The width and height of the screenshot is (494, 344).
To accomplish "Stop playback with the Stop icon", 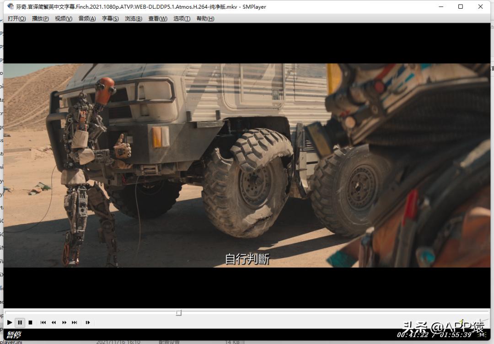I will click(x=30, y=322).
